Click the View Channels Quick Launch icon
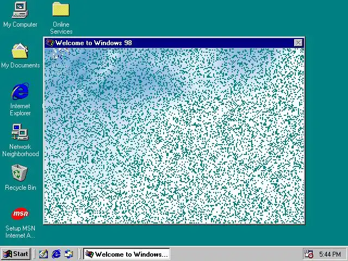The height and width of the screenshot is (261, 348). tap(69, 254)
